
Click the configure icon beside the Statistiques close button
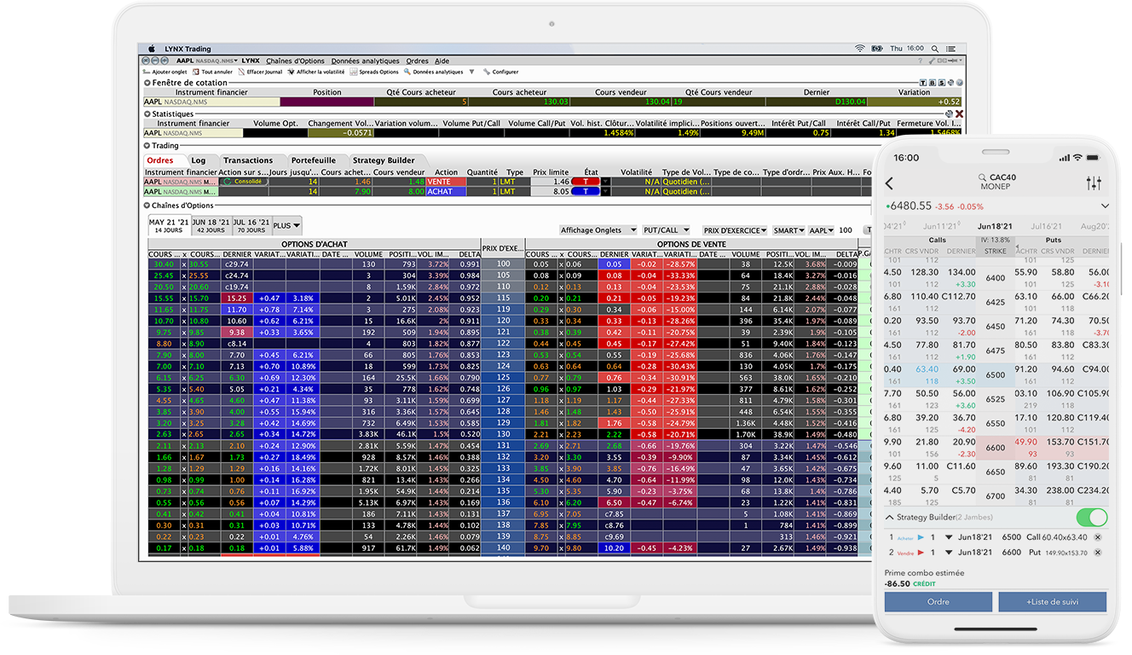(x=949, y=113)
